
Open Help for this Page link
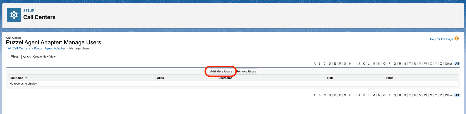point(441,39)
